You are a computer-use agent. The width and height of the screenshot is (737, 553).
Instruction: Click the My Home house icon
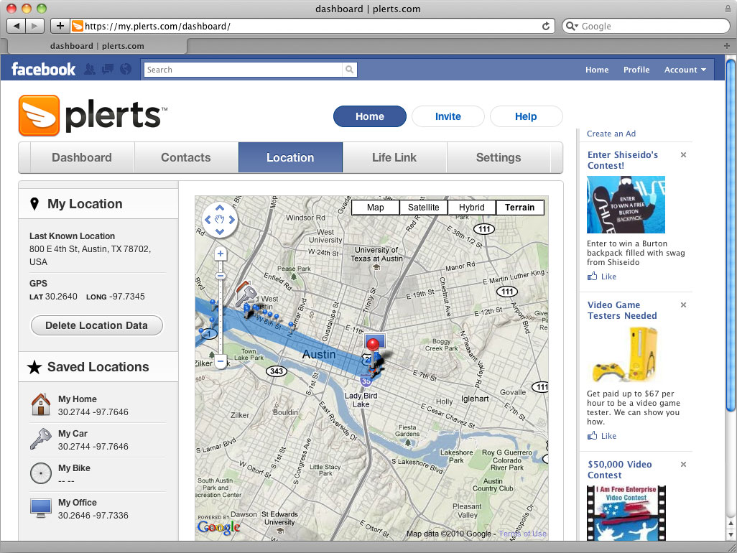(x=41, y=404)
